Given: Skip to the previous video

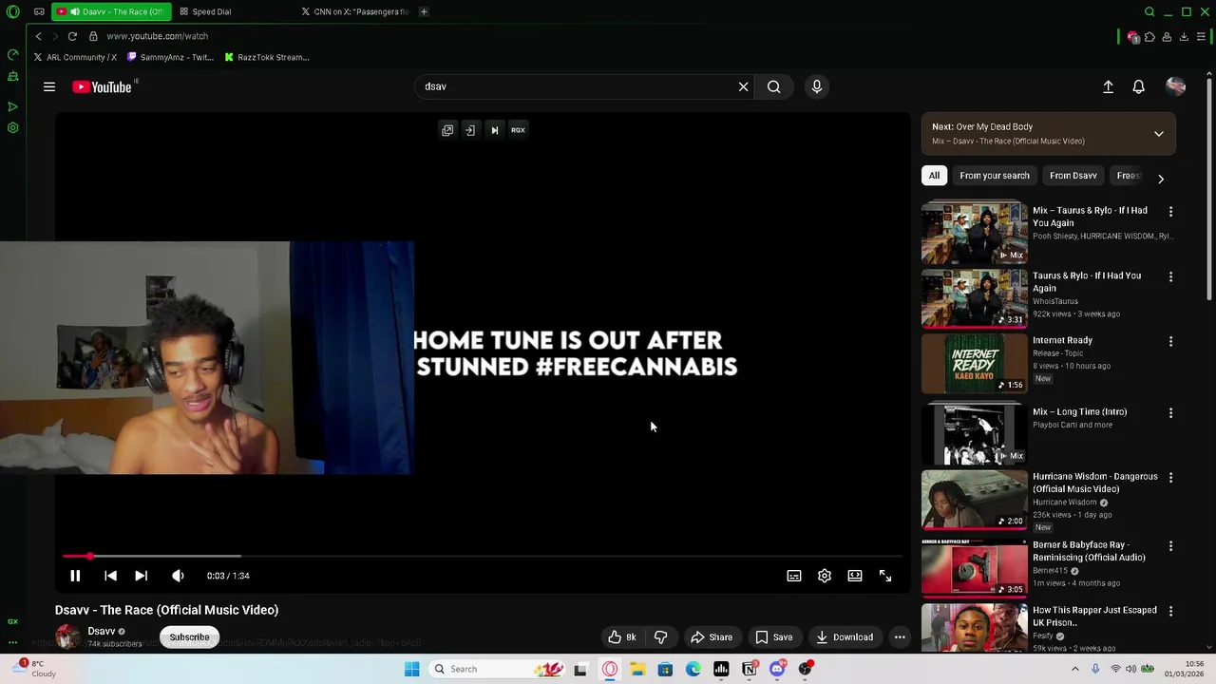Looking at the screenshot, I should 110,576.
